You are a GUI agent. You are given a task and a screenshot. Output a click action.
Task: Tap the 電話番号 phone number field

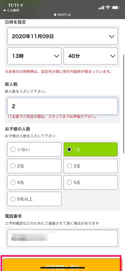pos(62,238)
